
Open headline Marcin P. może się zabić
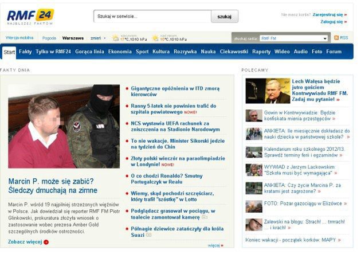(53, 186)
